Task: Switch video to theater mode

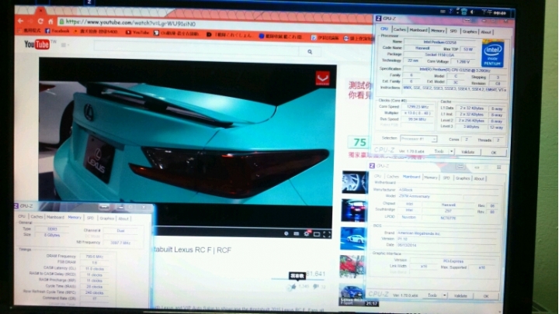Action: [x=317, y=234]
